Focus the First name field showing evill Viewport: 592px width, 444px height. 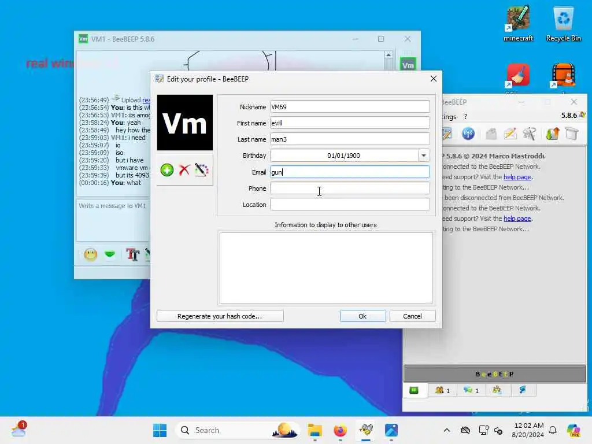(x=350, y=123)
